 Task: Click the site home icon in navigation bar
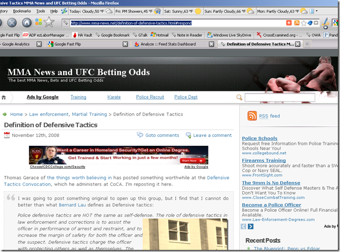tap(4, 98)
